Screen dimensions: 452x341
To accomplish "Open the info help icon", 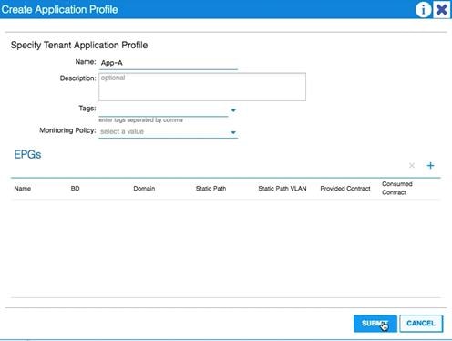I will (x=423, y=9).
